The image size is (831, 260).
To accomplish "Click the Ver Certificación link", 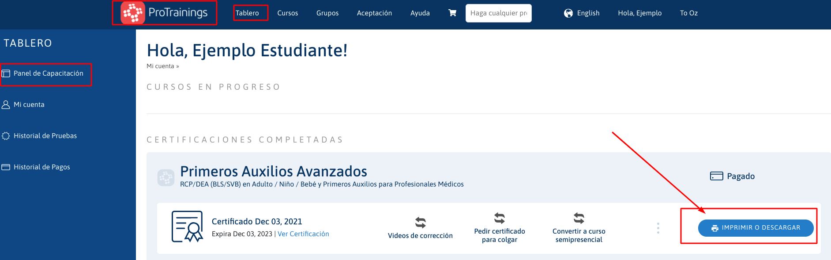I will click(303, 234).
